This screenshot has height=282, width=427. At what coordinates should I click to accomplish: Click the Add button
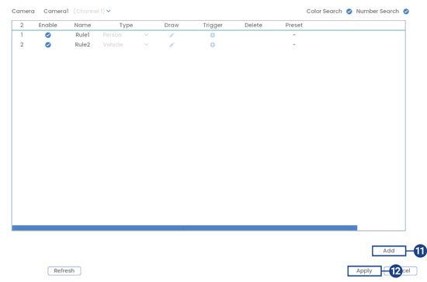point(389,251)
